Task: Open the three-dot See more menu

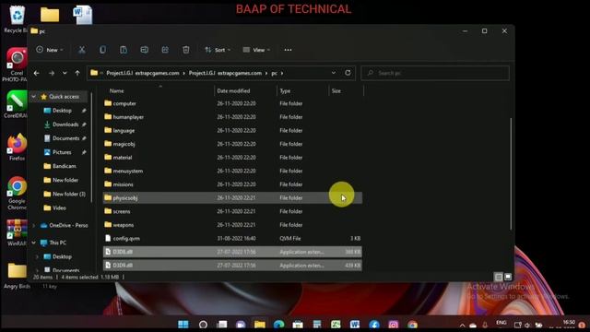Action: (x=288, y=50)
